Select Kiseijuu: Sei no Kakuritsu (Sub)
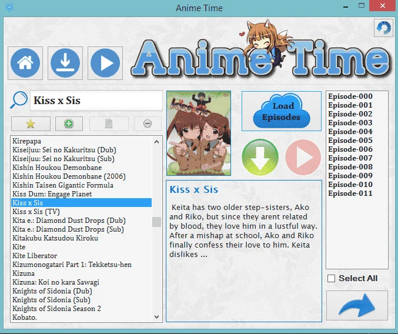Image resolution: width=398 pixels, height=334 pixels. click(81, 159)
